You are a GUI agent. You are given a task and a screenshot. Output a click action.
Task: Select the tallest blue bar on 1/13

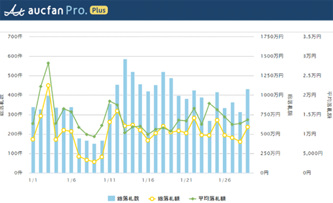[125, 116]
